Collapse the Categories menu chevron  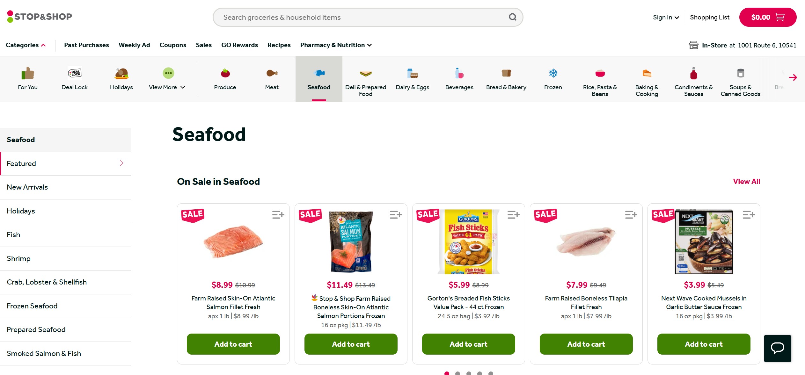(43, 45)
